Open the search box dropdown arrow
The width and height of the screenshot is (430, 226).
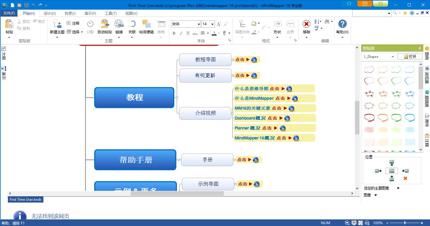tap(389, 13)
